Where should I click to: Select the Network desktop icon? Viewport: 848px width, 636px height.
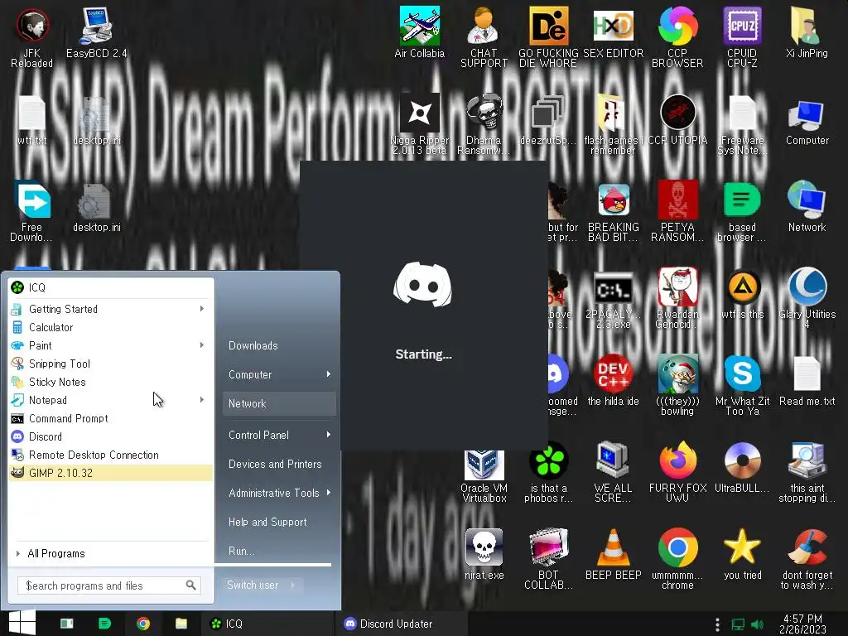807,208
